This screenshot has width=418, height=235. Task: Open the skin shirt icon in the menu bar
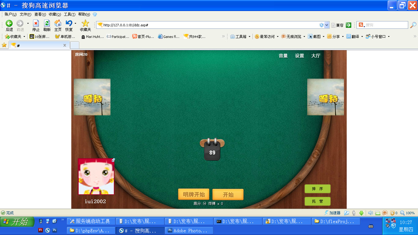point(95,14)
